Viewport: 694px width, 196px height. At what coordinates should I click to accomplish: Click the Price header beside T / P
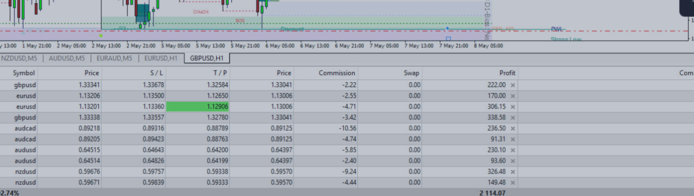(x=284, y=73)
